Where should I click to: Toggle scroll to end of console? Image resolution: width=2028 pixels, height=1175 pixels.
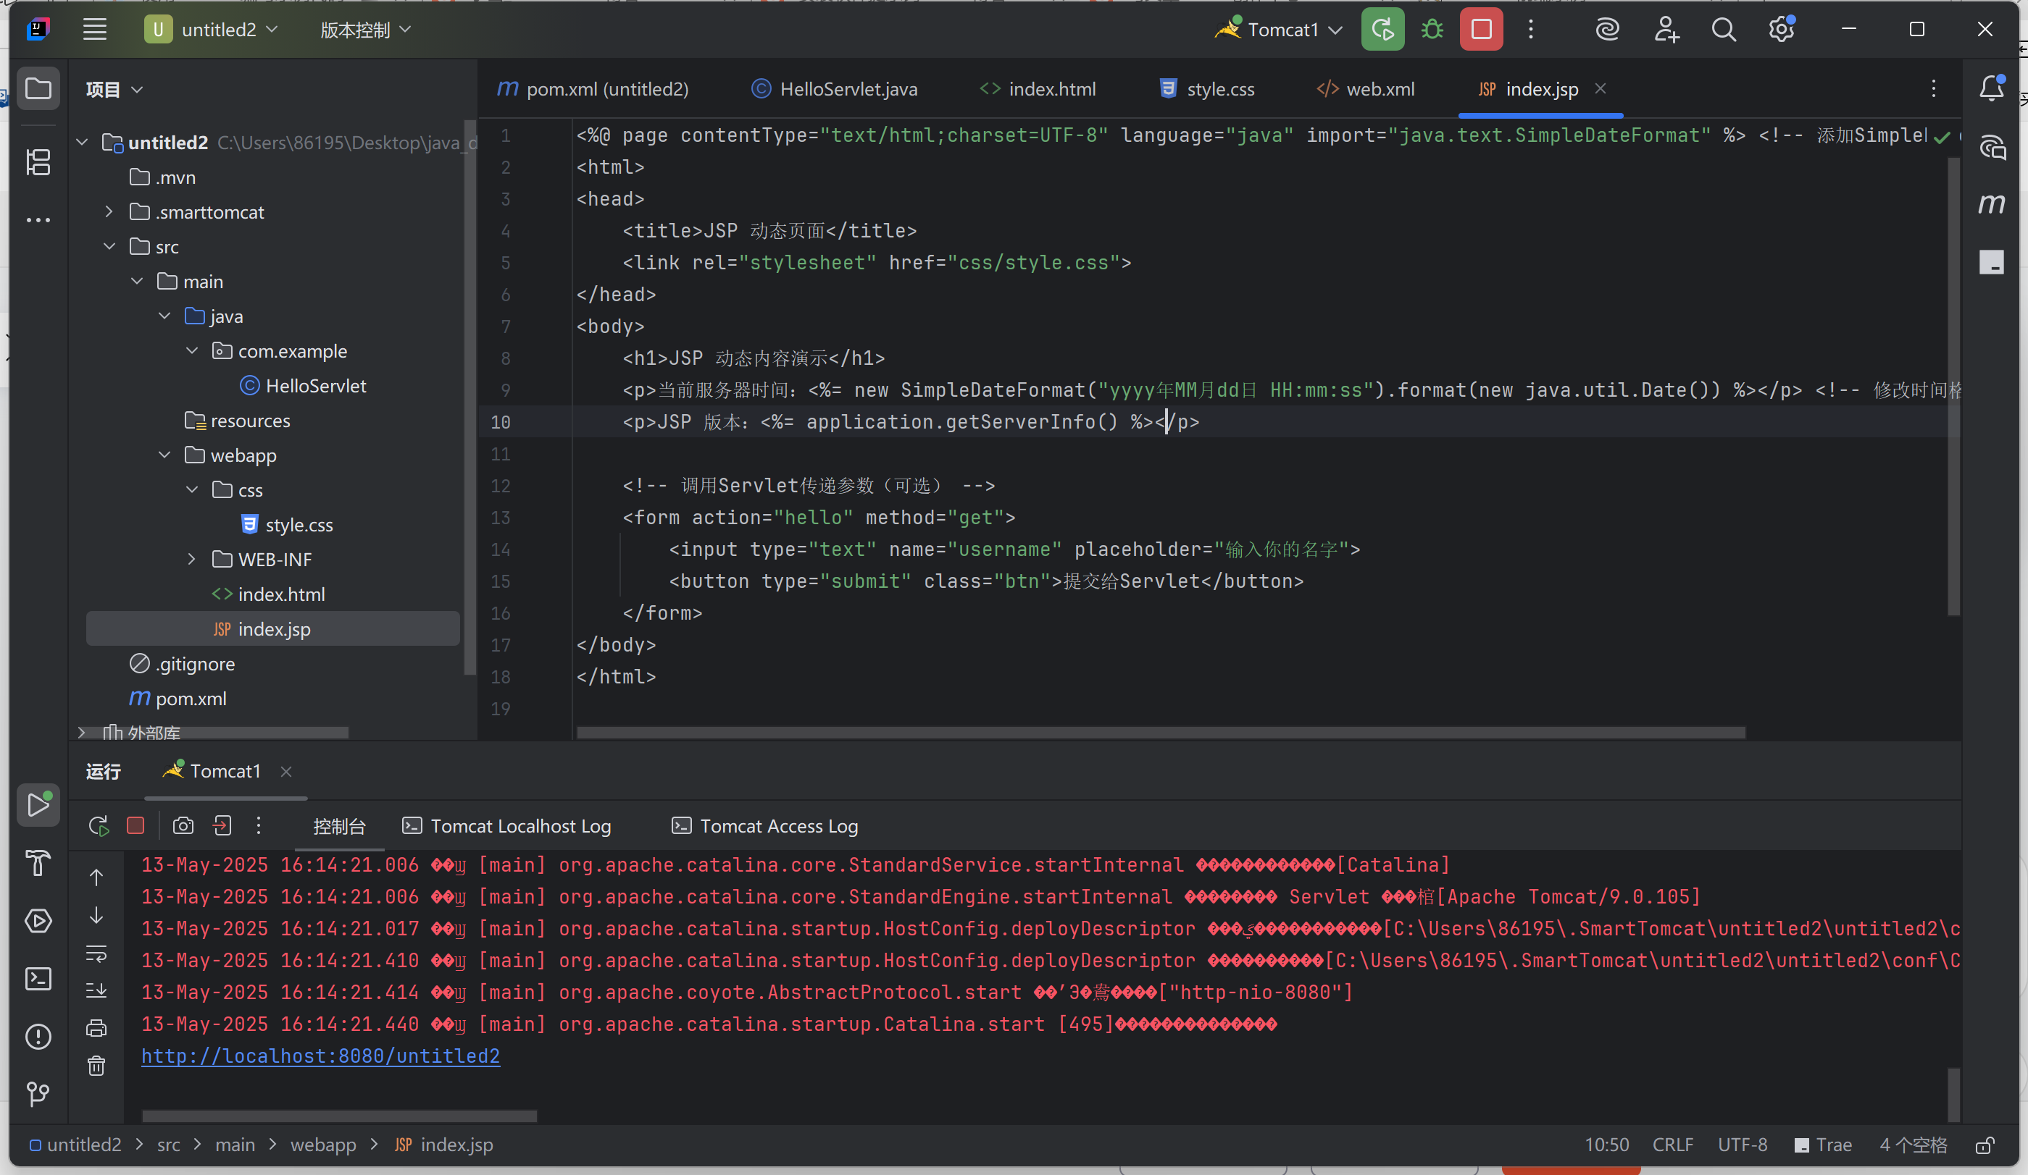(96, 991)
